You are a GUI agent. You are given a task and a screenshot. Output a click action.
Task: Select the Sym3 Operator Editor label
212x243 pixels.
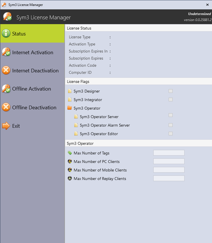[x=99, y=134]
